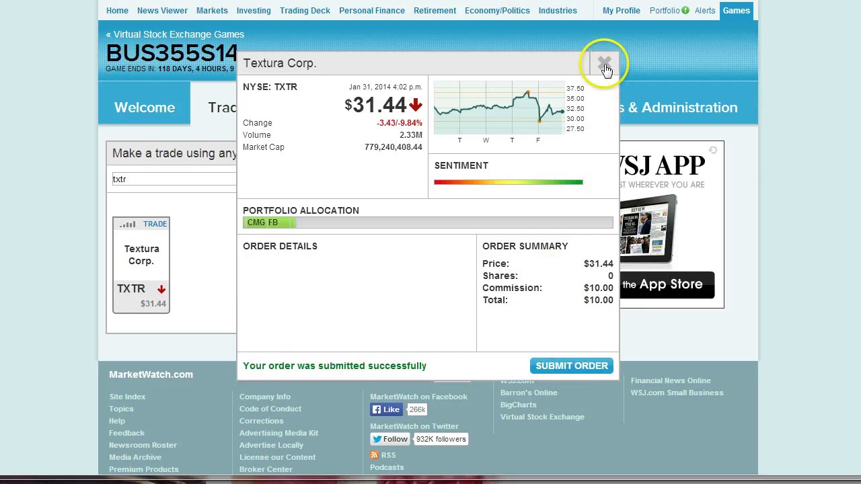
Task: Open the Industries section
Action: [x=558, y=11]
